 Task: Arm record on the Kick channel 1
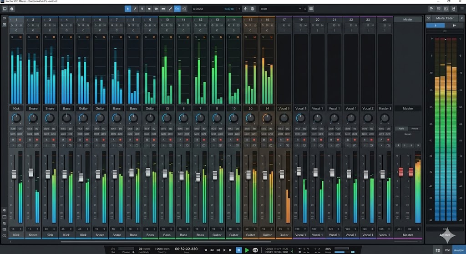(x=20, y=140)
